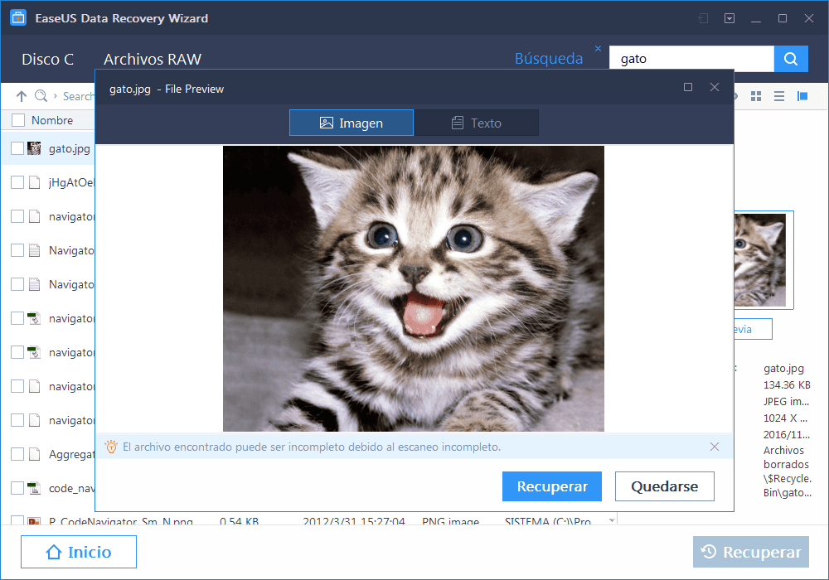Switch to the Texto preview tab
The width and height of the screenshot is (829, 580).
coord(477,122)
